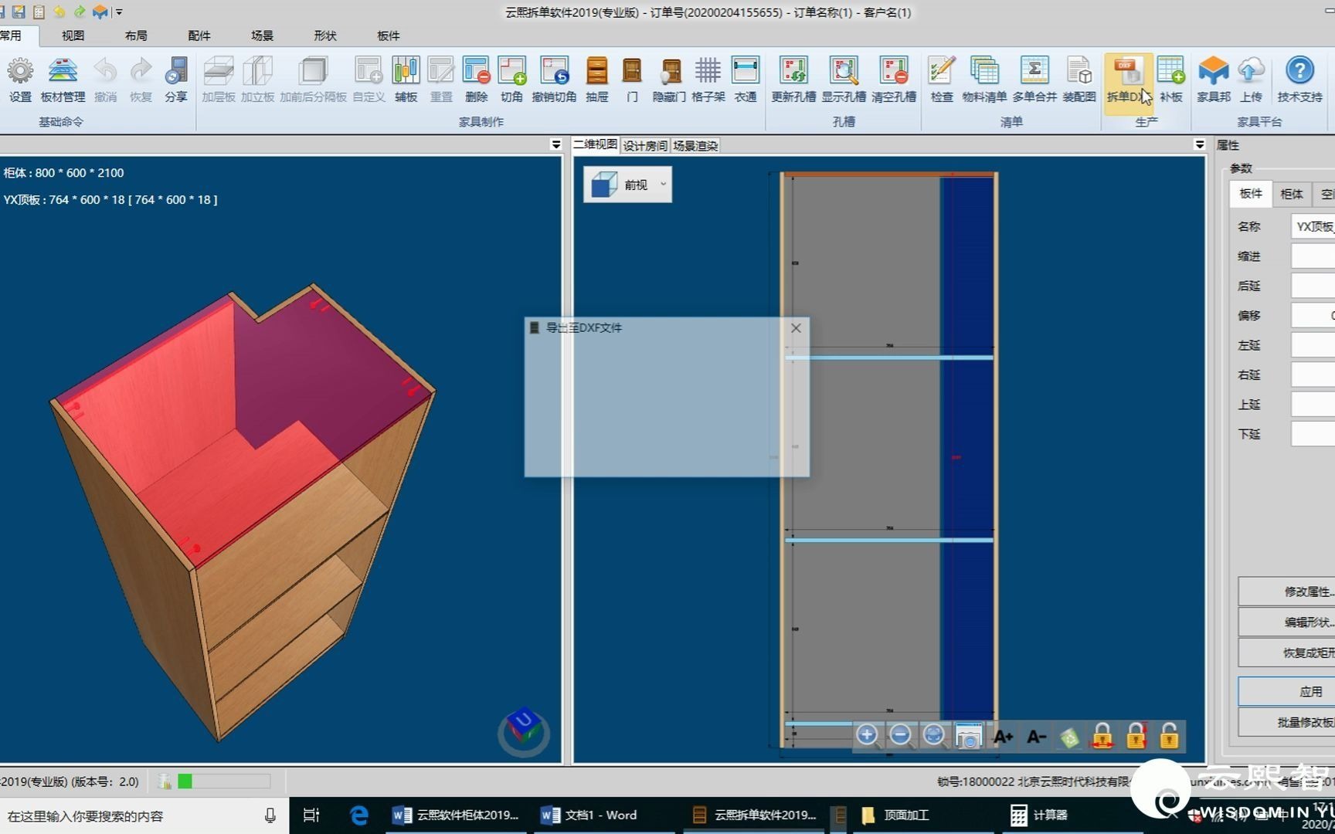Click the 自定义 custom board icon
This screenshot has width=1335, height=834.
click(x=369, y=79)
